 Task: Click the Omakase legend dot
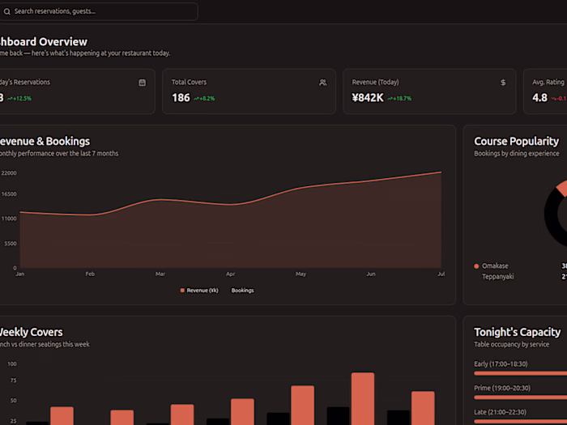[x=476, y=266]
